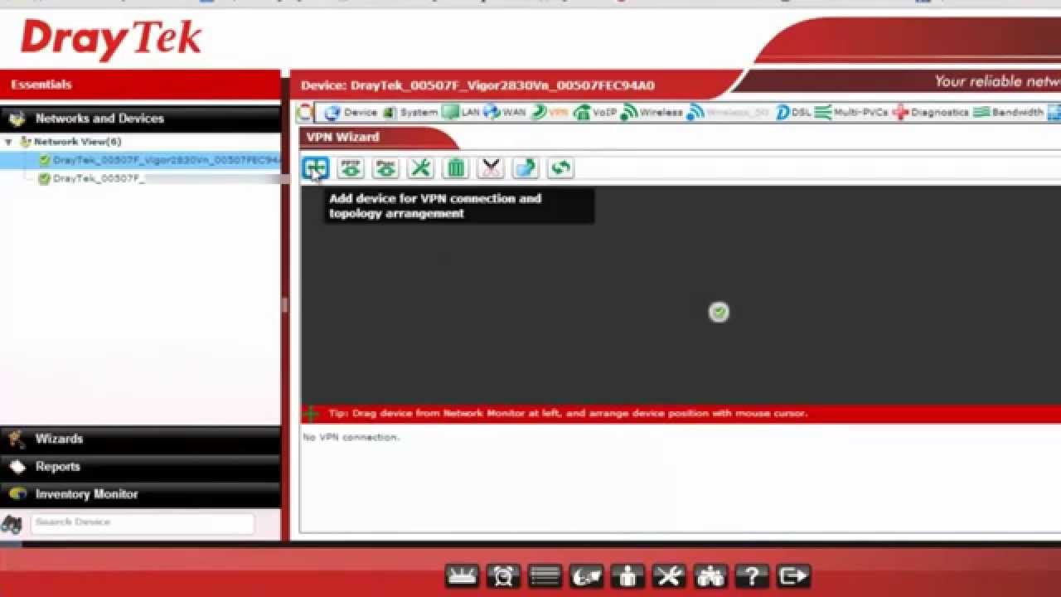Image resolution: width=1061 pixels, height=597 pixels.
Task: Click the green check device node in topology canvas
Action: pyautogui.click(x=719, y=312)
